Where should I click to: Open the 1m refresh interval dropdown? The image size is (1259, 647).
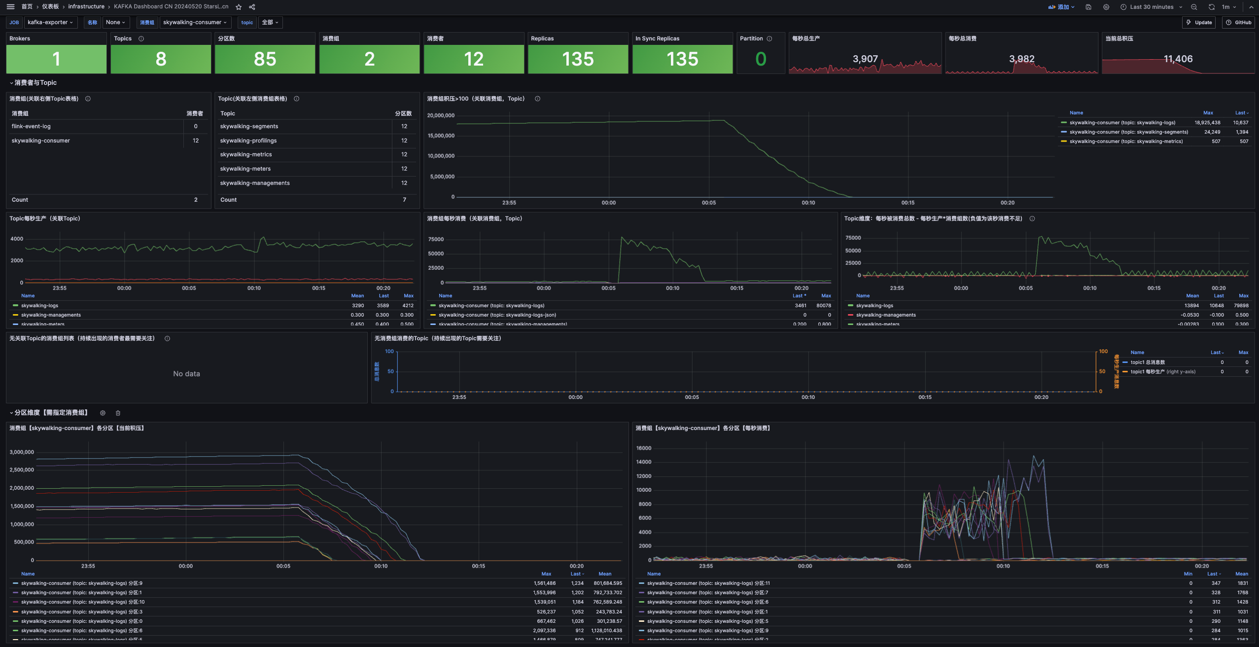click(x=1228, y=7)
